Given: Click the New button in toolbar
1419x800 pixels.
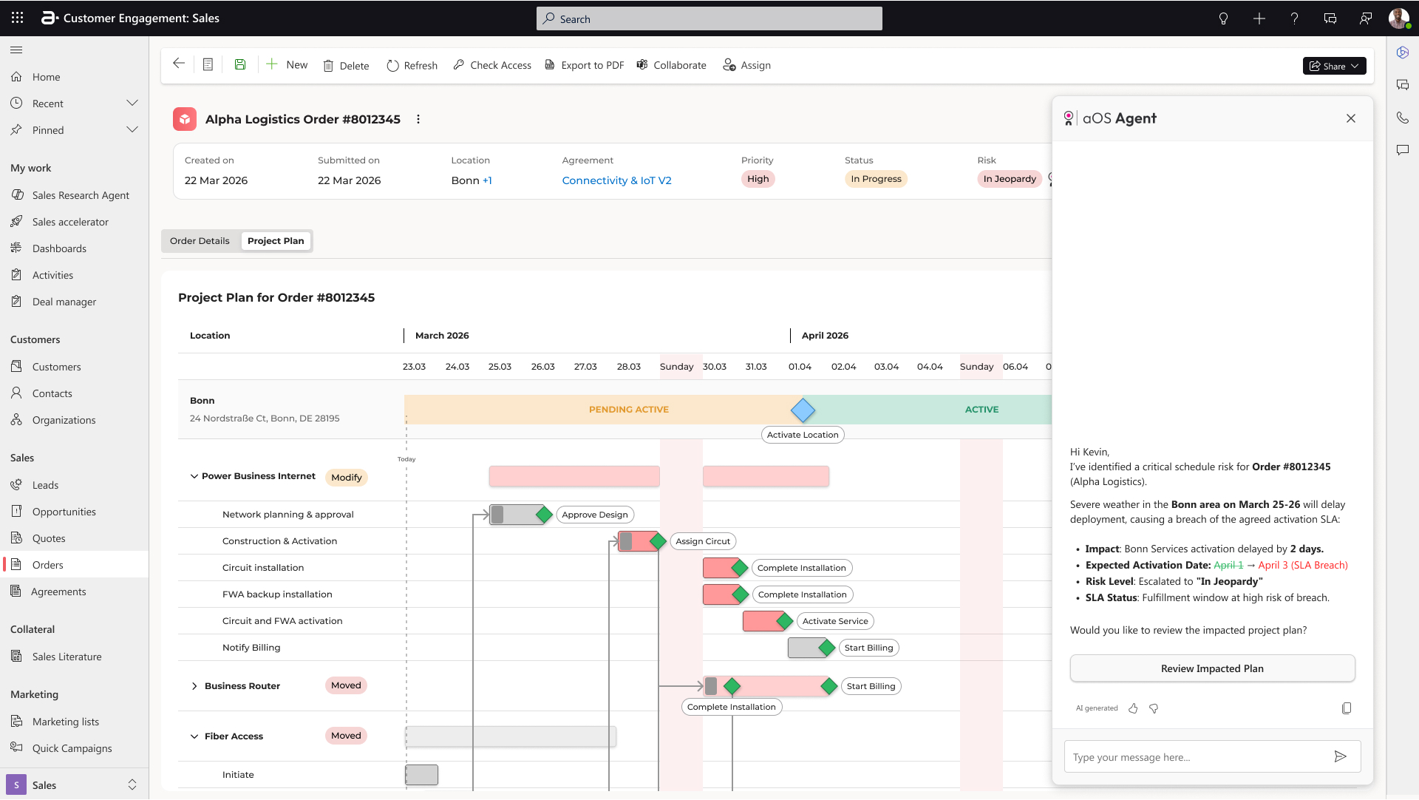Looking at the screenshot, I should tap(287, 64).
